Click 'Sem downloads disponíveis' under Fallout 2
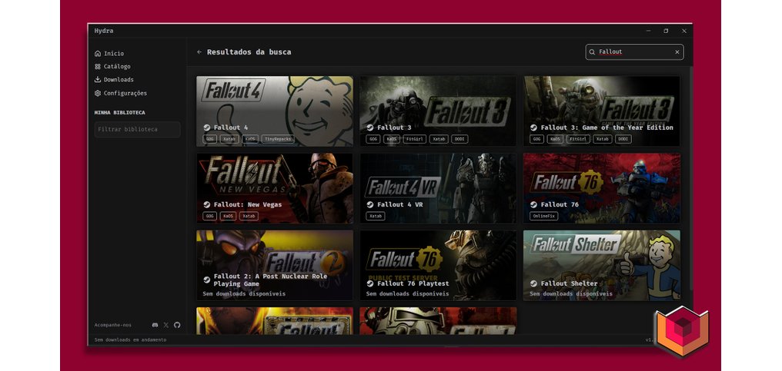Image resolution: width=782 pixels, height=371 pixels. click(x=244, y=294)
